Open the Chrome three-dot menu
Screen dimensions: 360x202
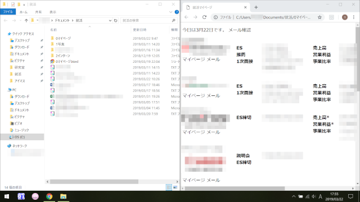coord(354,17)
